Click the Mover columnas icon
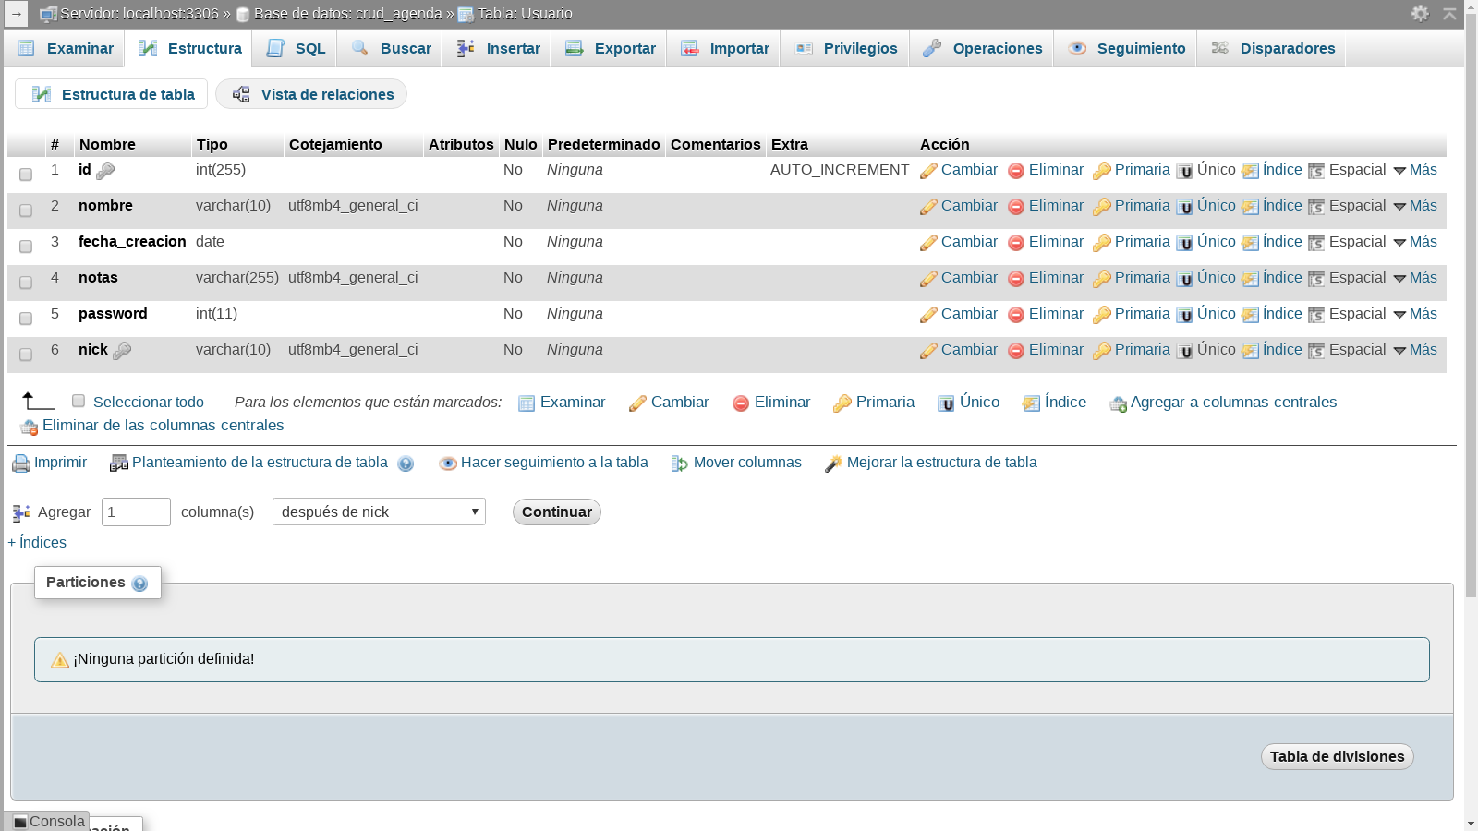 pyautogui.click(x=680, y=464)
